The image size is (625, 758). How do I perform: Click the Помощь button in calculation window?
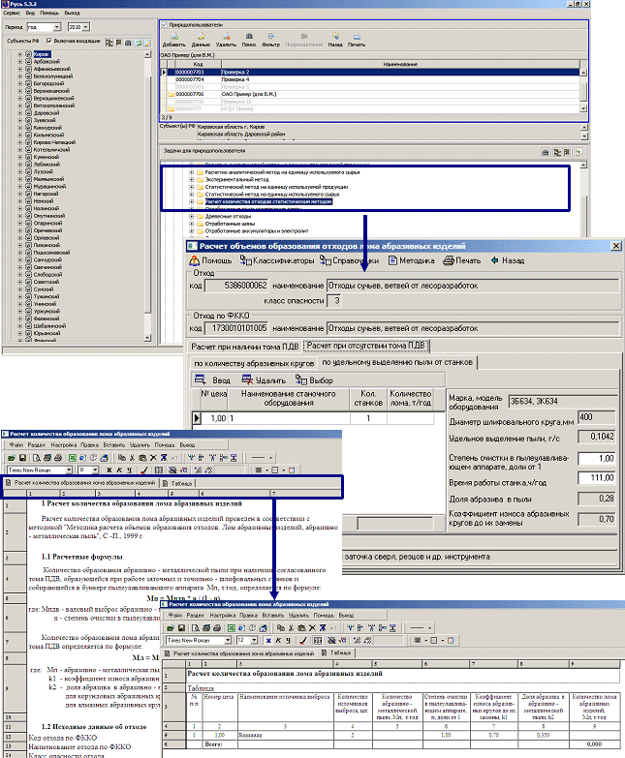(213, 260)
